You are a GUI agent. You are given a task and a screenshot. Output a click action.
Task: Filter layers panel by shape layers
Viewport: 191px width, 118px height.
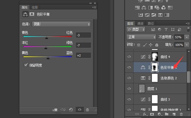click(173, 29)
